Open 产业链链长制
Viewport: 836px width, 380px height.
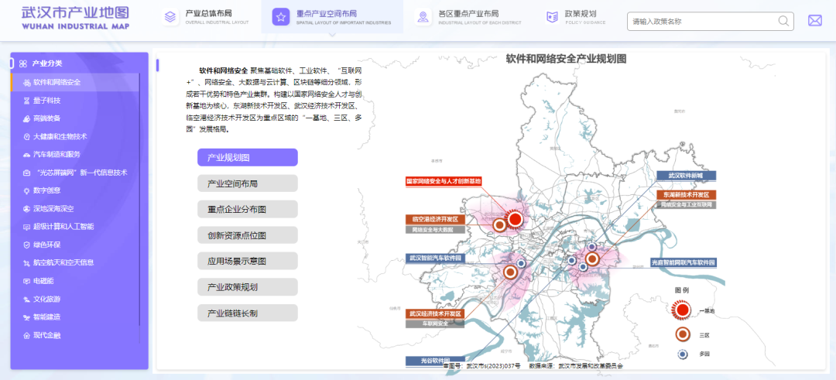(x=248, y=313)
